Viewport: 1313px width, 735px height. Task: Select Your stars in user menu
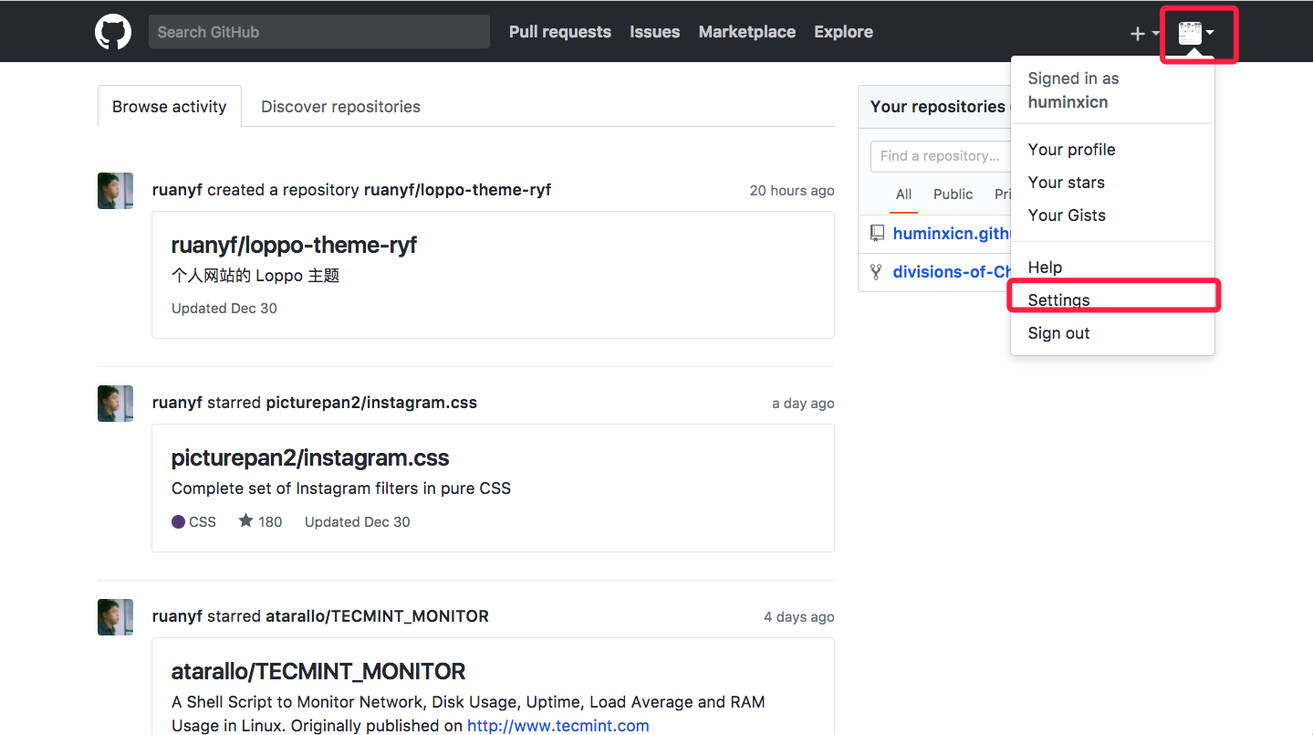[x=1112, y=182]
